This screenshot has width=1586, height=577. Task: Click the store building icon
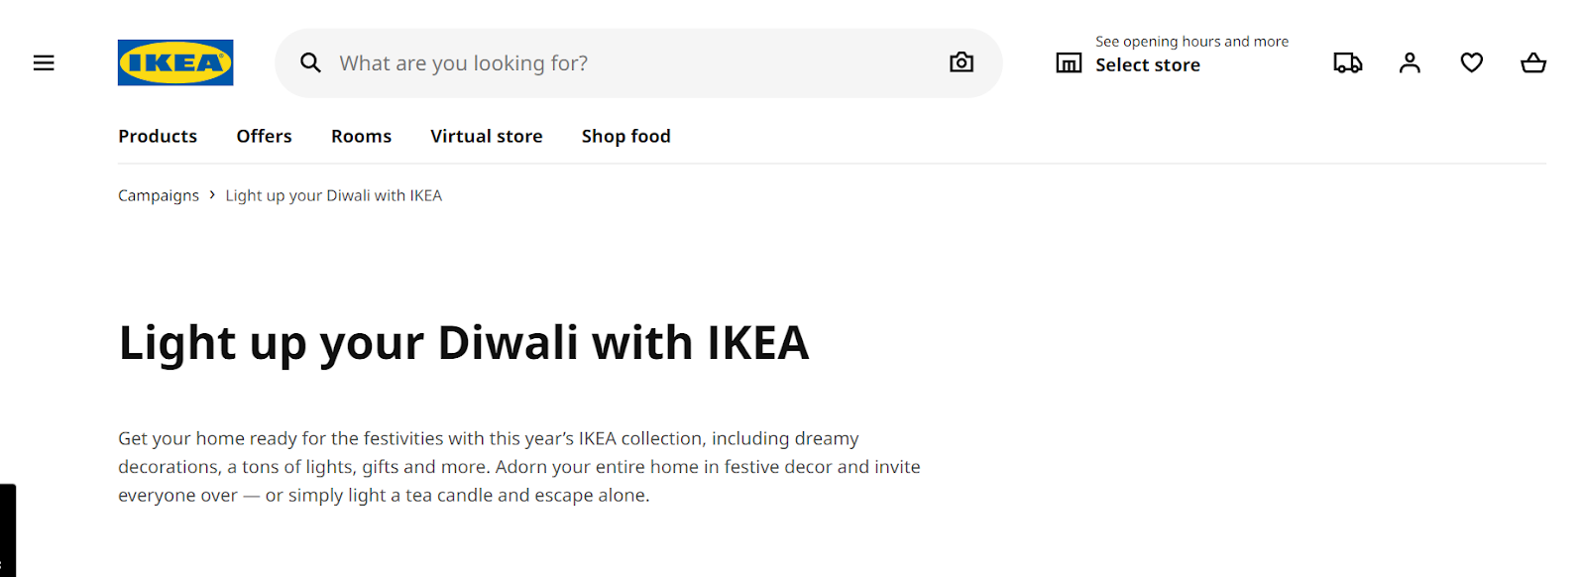tap(1069, 63)
